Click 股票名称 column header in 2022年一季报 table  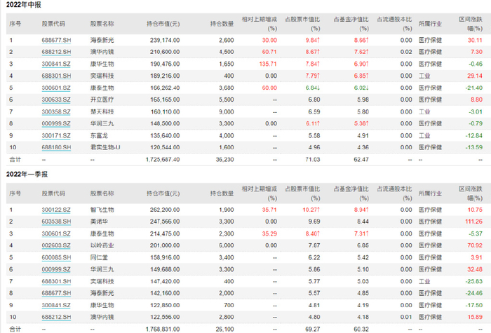point(102,193)
